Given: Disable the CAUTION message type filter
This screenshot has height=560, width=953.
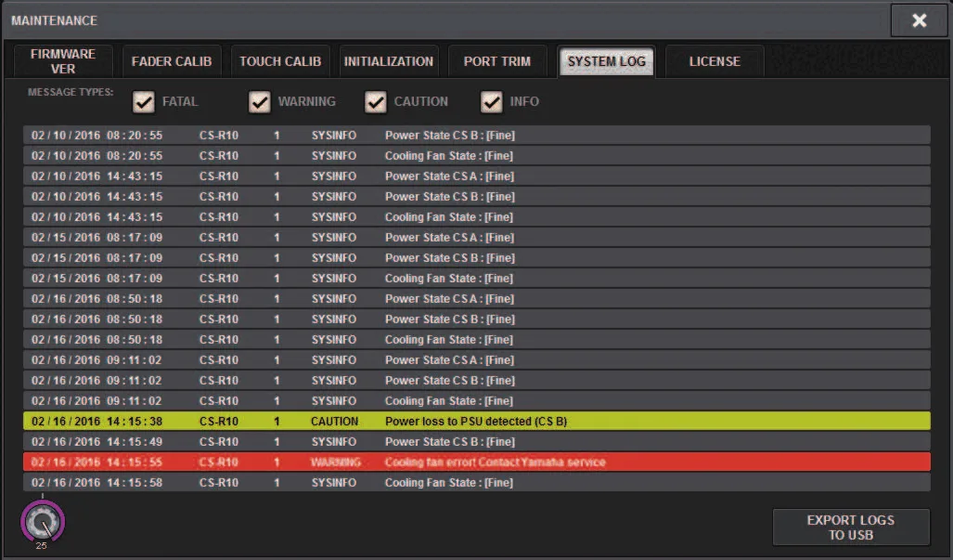Looking at the screenshot, I should (376, 102).
